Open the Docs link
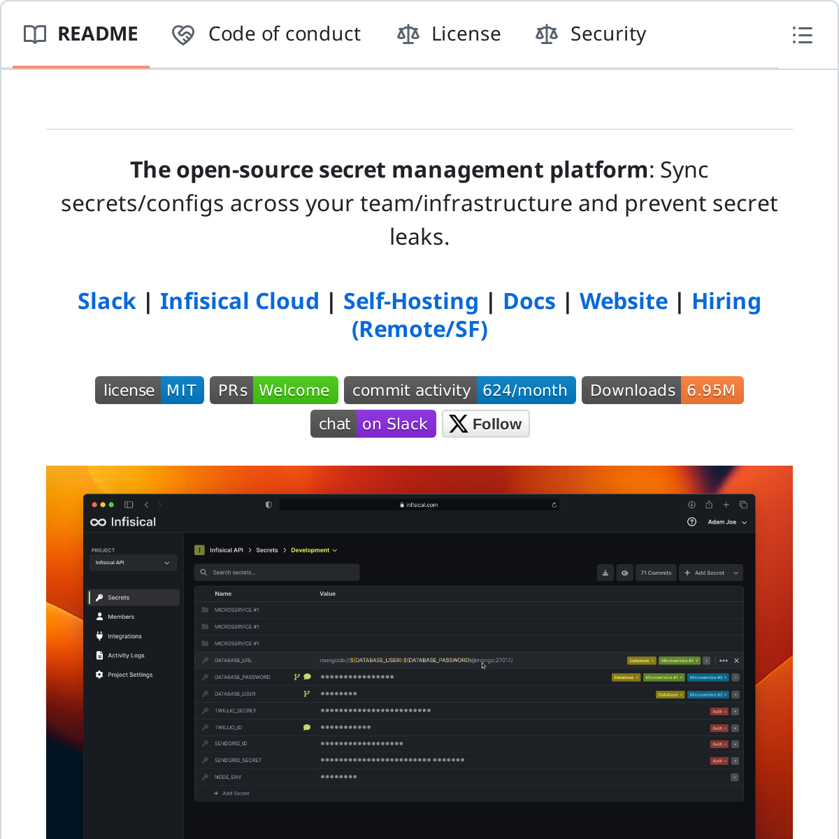Viewport: 839px width, 839px height. [x=529, y=301]
